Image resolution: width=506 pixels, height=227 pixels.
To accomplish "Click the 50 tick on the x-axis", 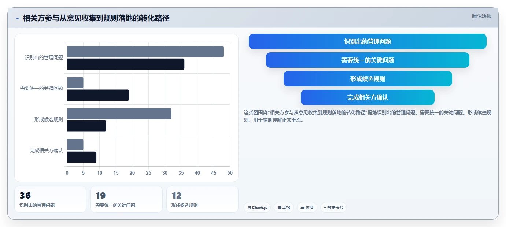I will pyautogui.click(x=230, y=173).
